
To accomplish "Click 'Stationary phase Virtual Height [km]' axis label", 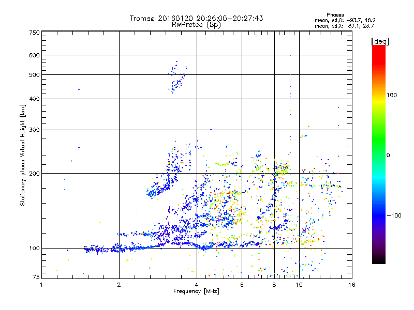I will click(x=23, y=155).
